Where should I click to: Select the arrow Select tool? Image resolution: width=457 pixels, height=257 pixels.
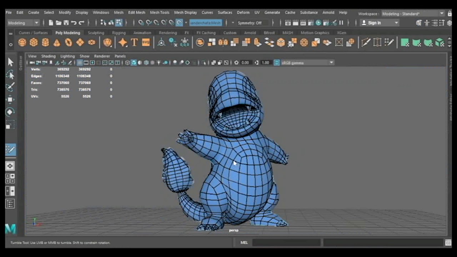(10, 62)
